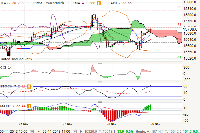Screen dimensions: 200x133
Task: Grab the resize handle above the STOCH panel
Action: 100,82
